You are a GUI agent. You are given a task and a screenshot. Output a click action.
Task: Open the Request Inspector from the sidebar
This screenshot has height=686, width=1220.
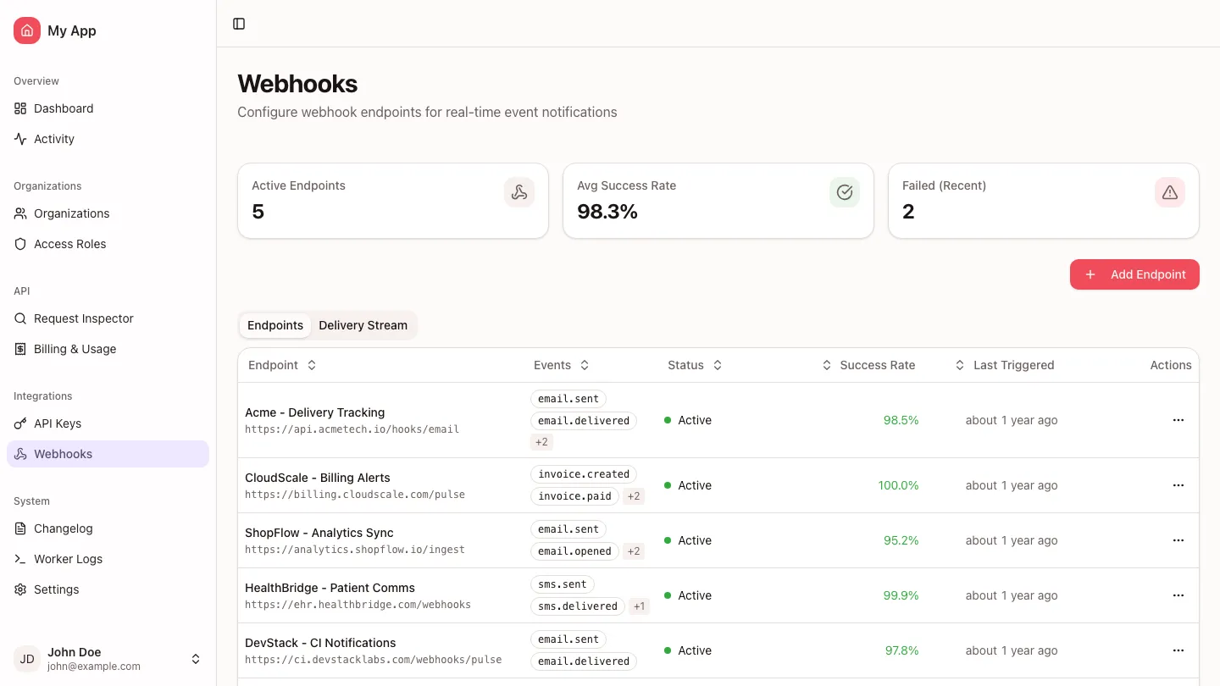(83, 318)
